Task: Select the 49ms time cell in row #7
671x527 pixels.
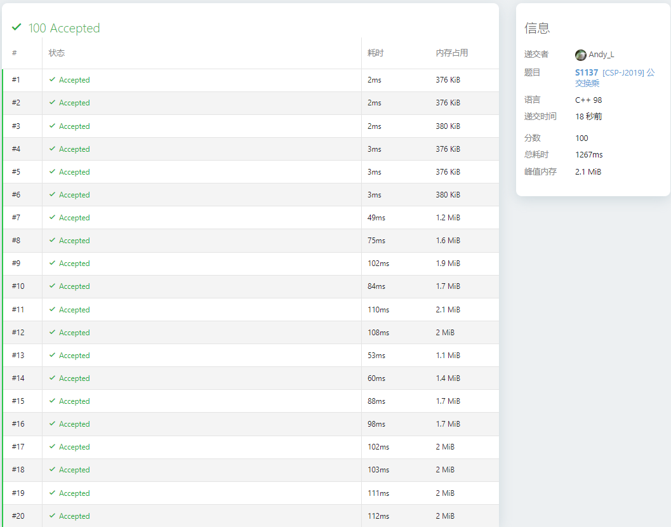Action: [376, 218]
